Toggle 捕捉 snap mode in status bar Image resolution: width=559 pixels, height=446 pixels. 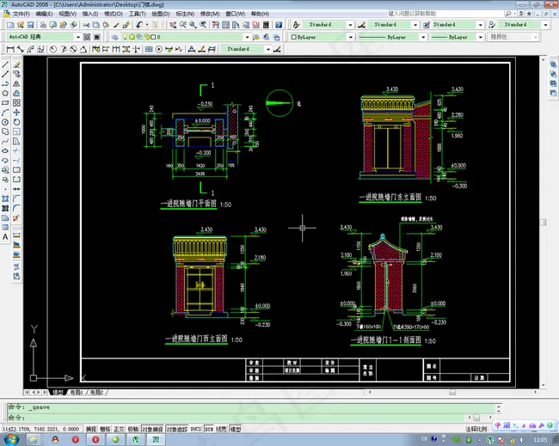[91, 430]
